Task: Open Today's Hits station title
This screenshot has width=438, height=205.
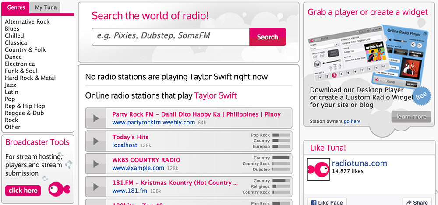Action: tap(131, 137)
